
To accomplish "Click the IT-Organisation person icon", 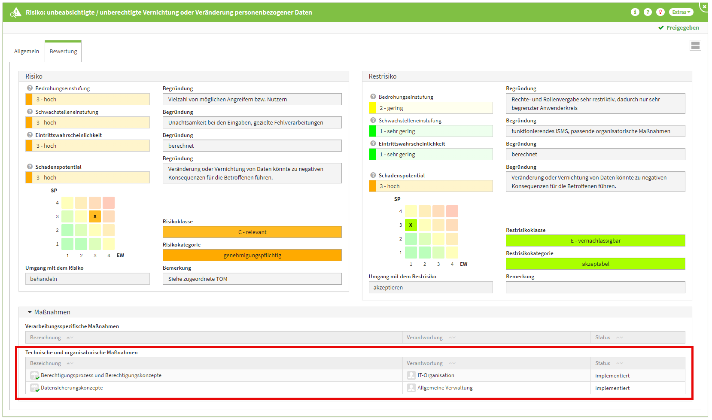I will pos(411,375).
